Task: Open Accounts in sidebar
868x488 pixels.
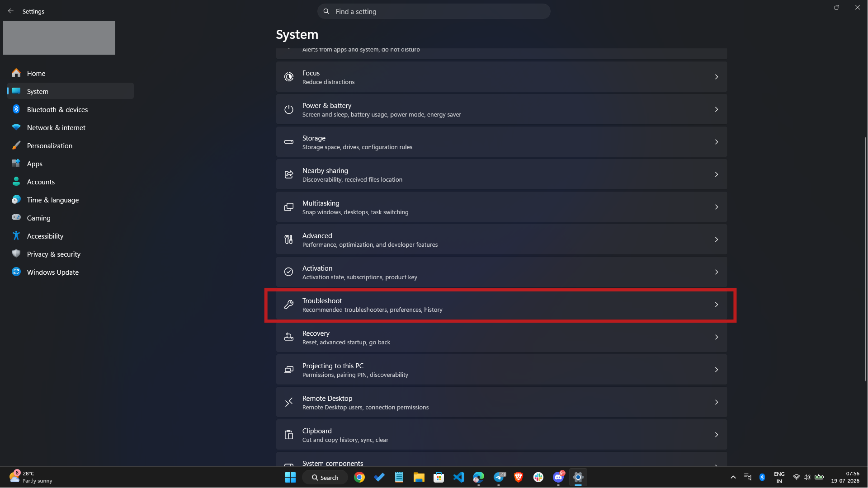Action: coord(71,182)
